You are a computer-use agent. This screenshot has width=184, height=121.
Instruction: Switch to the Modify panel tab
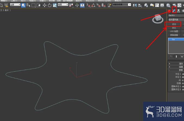174,11
